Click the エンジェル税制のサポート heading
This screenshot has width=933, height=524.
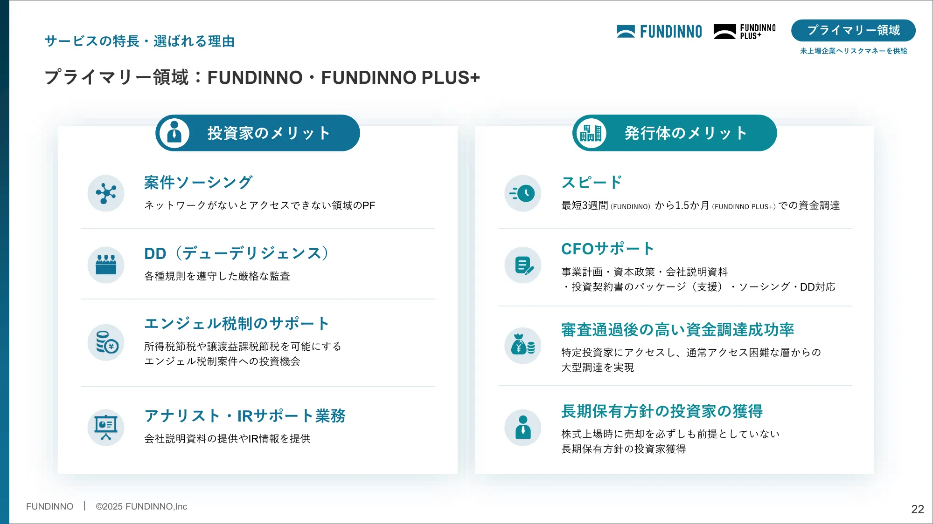point(237,323)
